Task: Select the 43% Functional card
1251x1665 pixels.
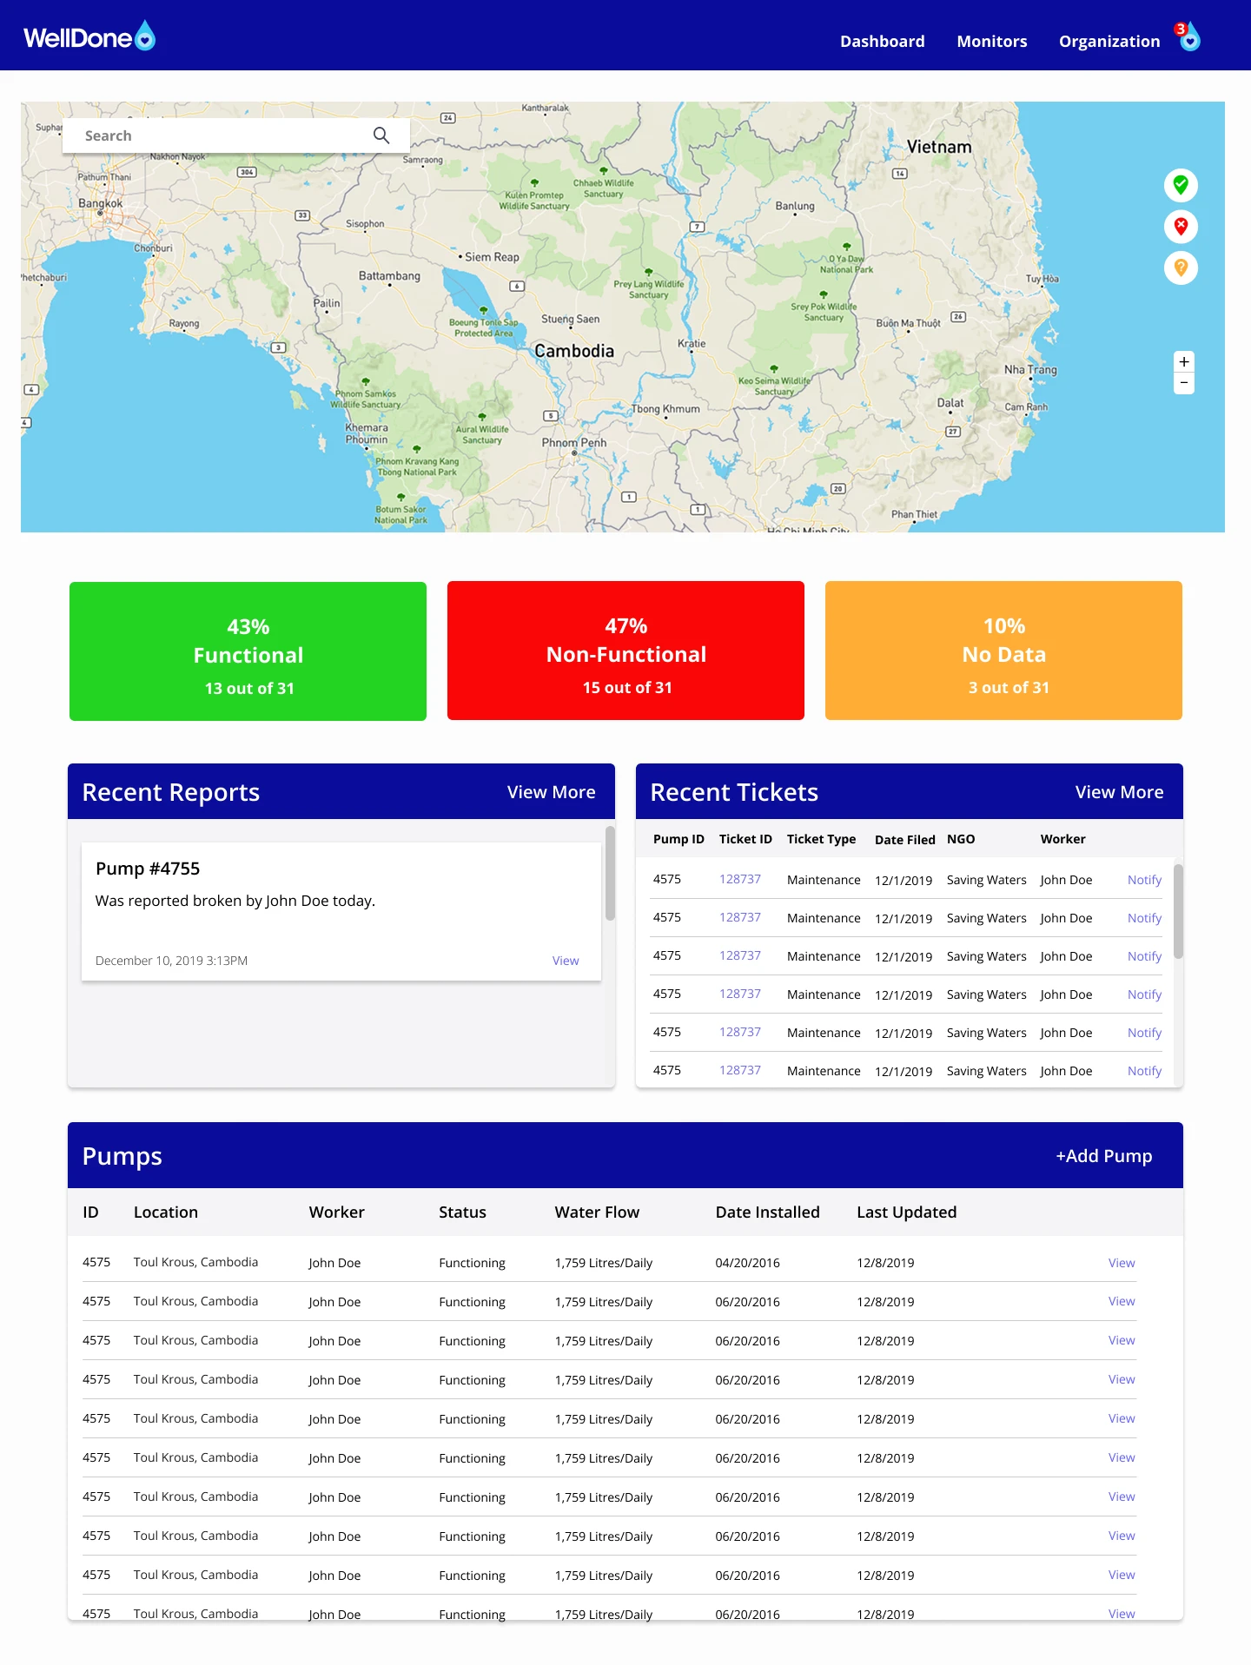Action: 248,651
